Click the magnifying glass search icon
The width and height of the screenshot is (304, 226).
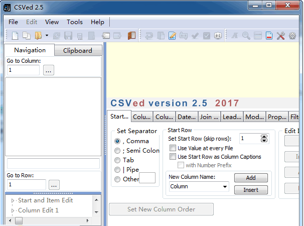click(x=246, y=36)
